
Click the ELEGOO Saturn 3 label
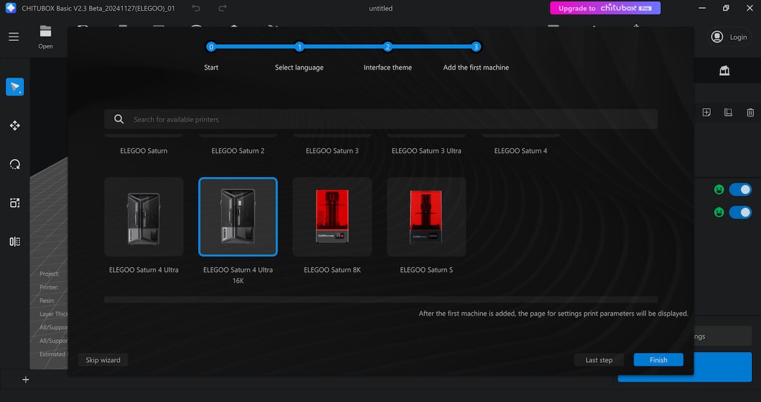click(332, 151)
